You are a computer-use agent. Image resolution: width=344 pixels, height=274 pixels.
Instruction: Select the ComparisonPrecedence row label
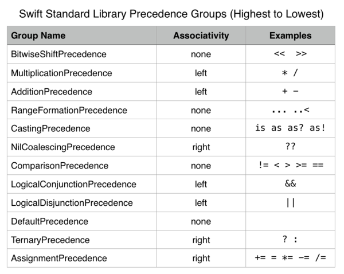tap(60, 166)
